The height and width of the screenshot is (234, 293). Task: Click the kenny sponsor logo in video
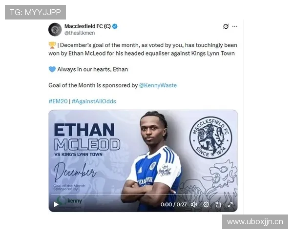click(x=69, y=201)
